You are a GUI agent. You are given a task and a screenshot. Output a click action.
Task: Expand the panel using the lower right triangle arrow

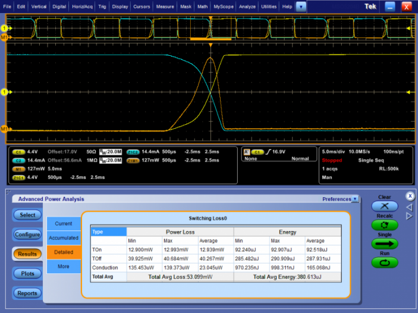point(409,216)
